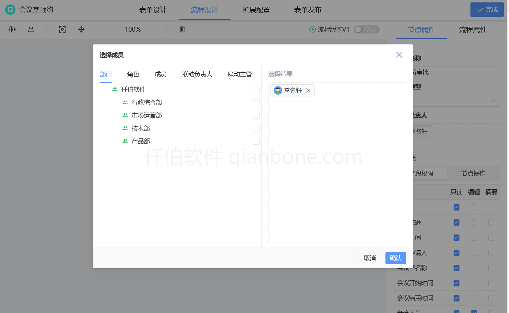Click the delete (trash) icon in the toolbar
The height and width of the screenshot is (313, 509).
[x=182, y=29]
